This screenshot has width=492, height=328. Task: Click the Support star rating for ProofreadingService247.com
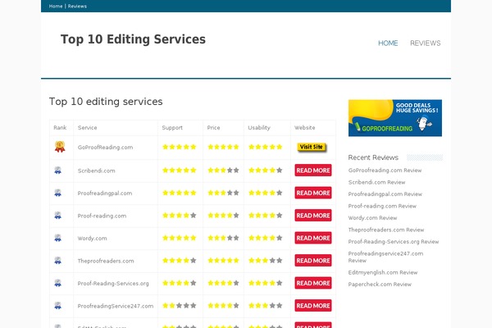(x=179, y=306)
